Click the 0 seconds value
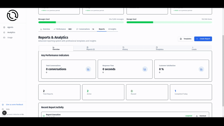Image resolution: width=224 pixels, height=126 pixels. click(109, 69)
